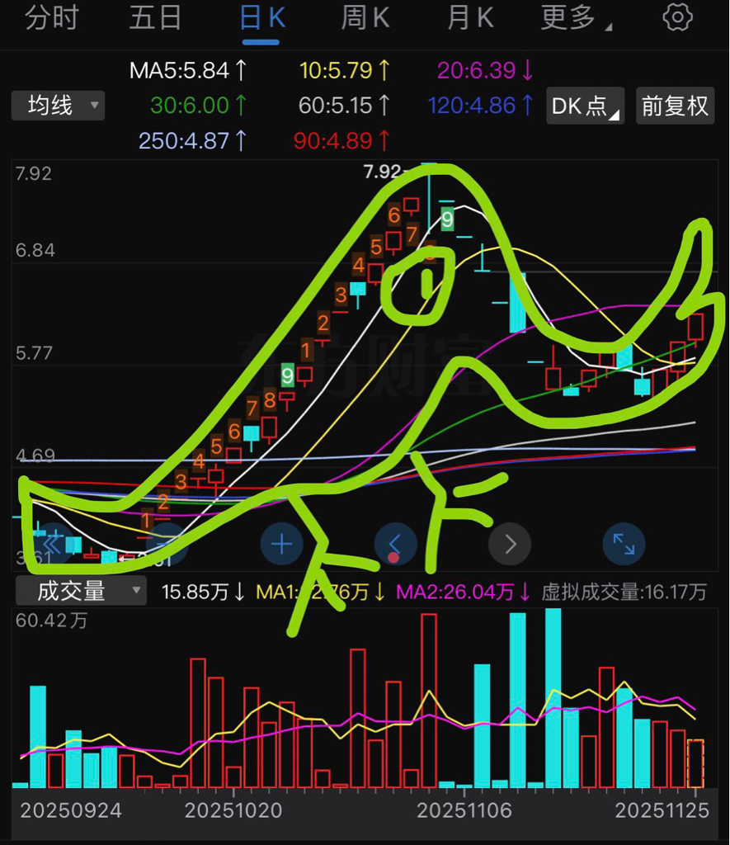Click the 7.92 high price label
Viewport: 730px width, 845px height.
coord(383,172)
